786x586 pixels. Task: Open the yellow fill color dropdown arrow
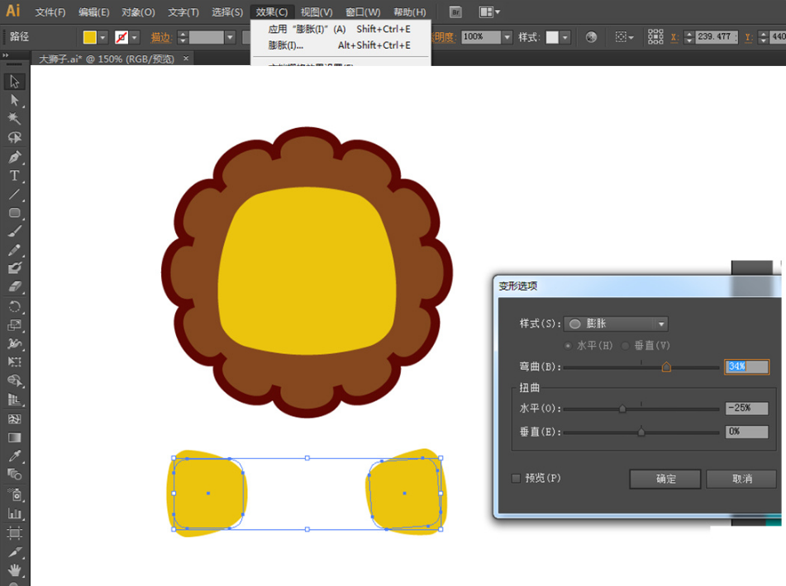click(x=104, y=37)
